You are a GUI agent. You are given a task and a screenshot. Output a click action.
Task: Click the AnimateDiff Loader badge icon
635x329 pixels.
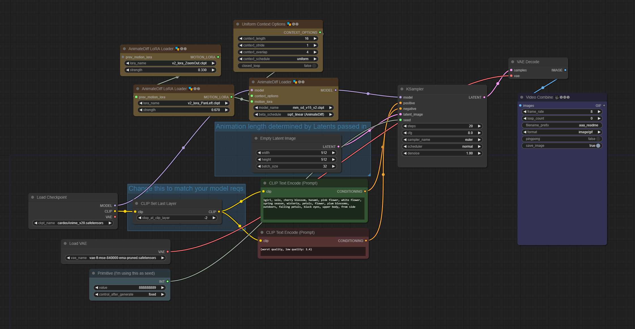click(295, 82)
